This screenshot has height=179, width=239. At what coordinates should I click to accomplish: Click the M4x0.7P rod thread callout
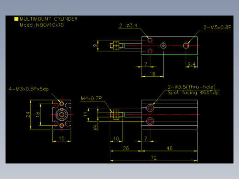[91, 99]
